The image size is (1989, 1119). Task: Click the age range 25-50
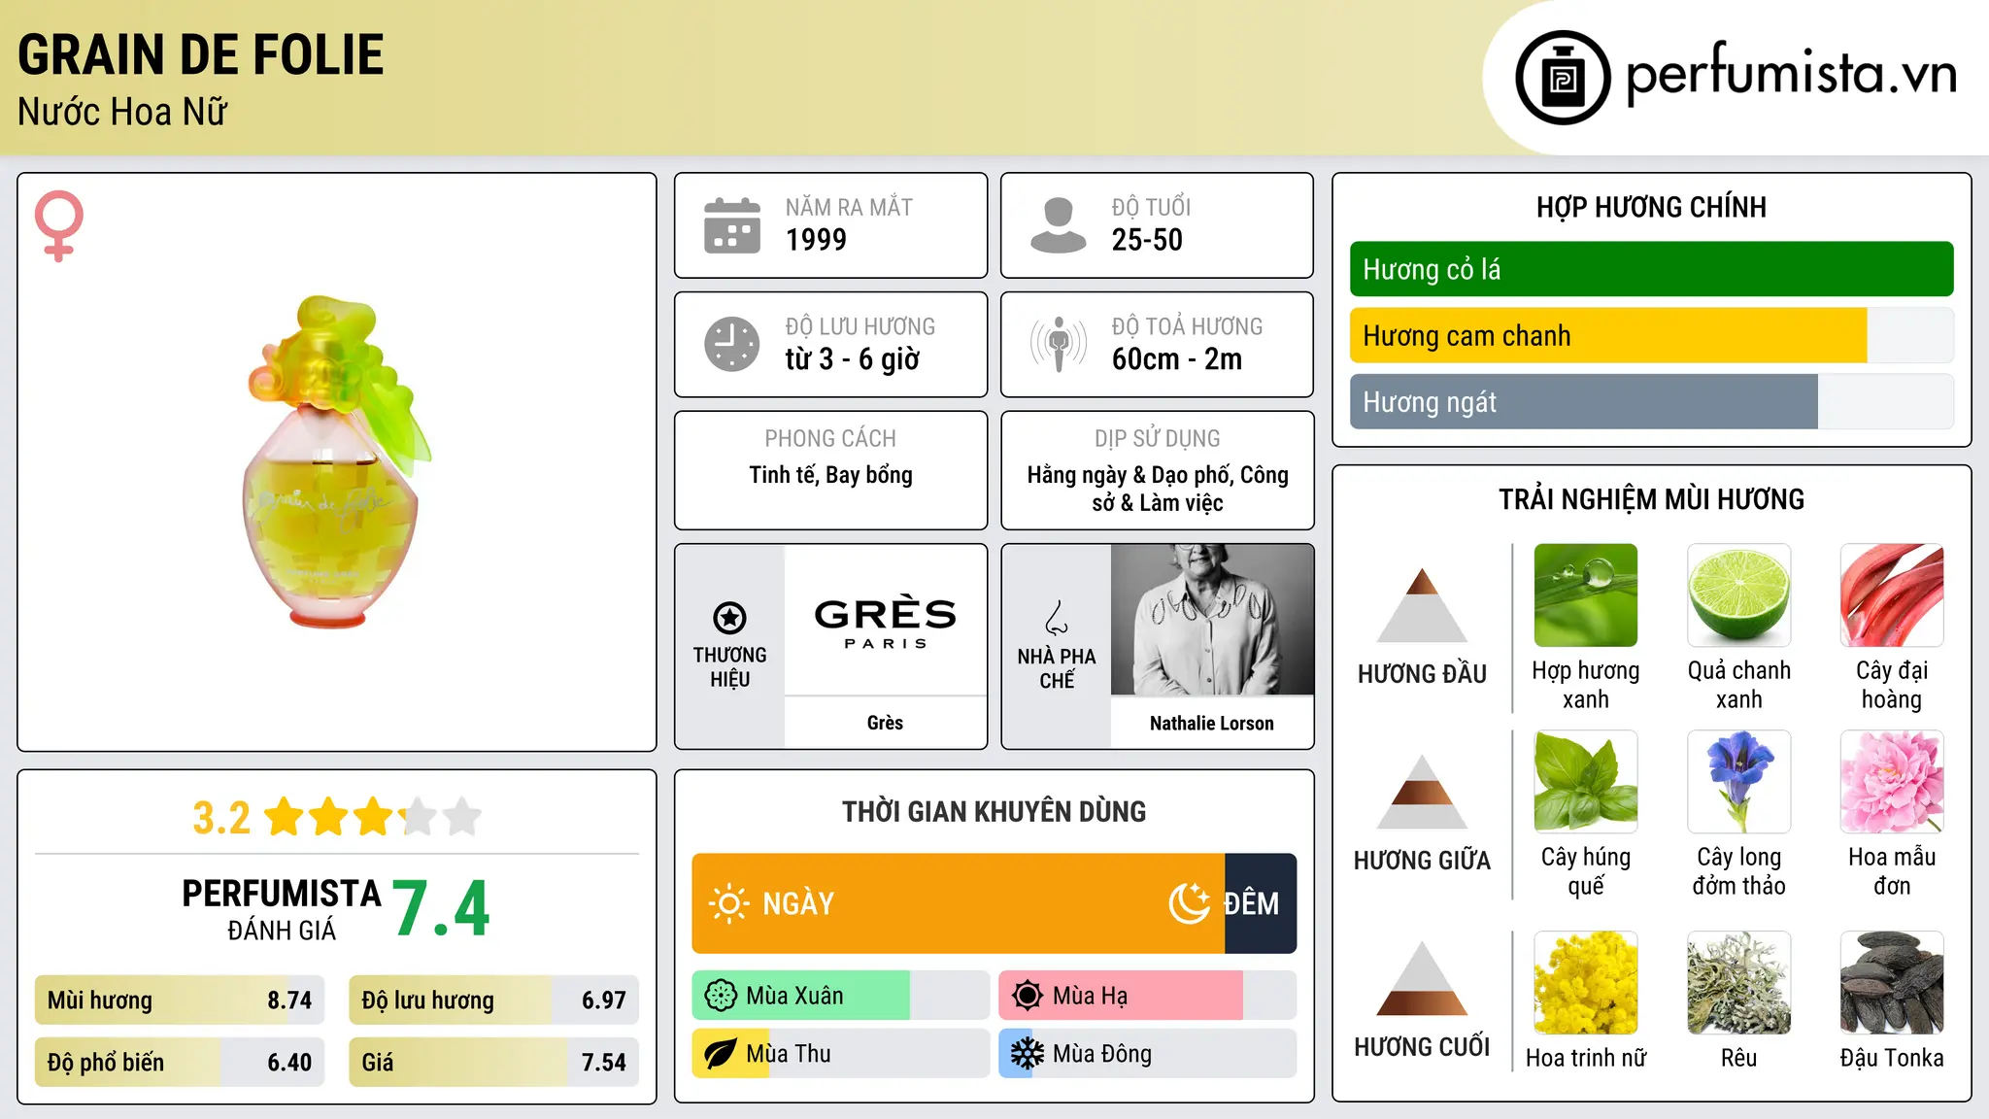pos(1147,240)
